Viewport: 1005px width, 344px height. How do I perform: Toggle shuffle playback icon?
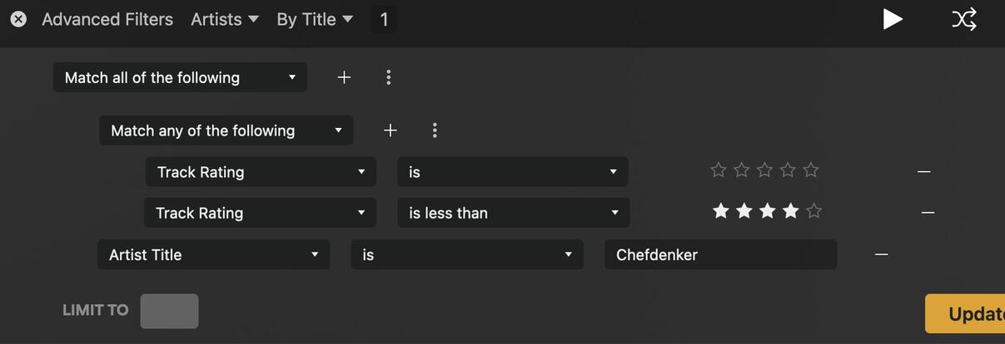[x=963, y=19]
